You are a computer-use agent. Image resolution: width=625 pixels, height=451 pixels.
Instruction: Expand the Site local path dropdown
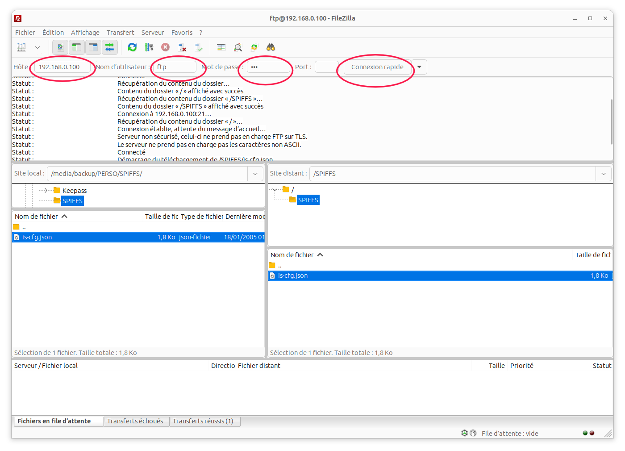[255, 174]
